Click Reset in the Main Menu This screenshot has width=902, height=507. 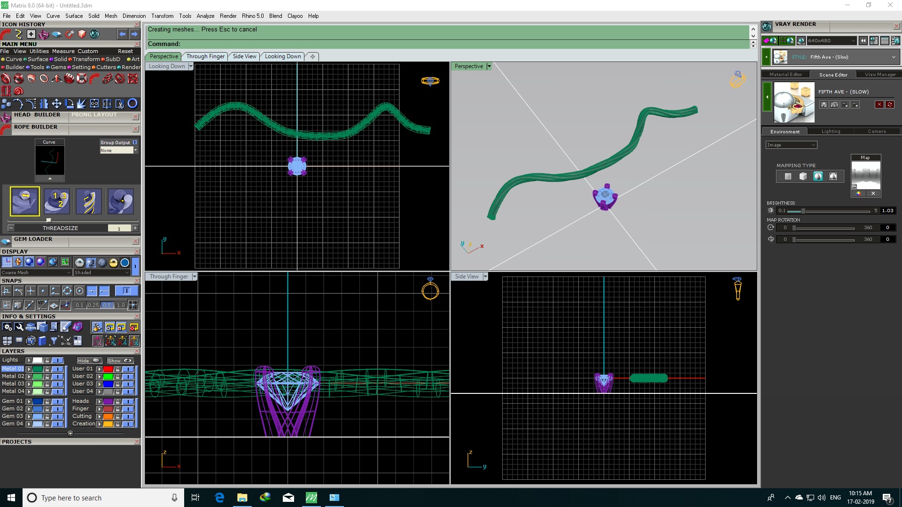[125, 51]
